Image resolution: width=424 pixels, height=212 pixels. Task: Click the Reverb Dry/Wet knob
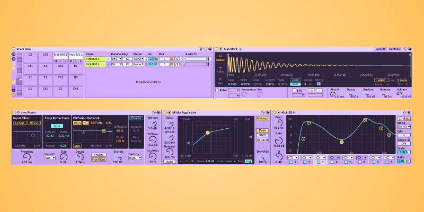[153, 156]
